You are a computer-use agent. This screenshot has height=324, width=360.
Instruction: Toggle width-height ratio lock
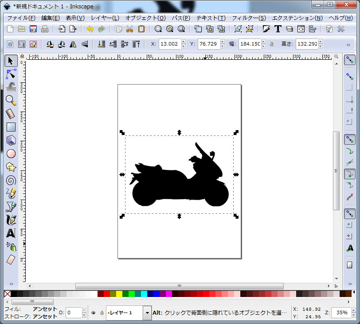pyautogui.click(x=271, y=44)
